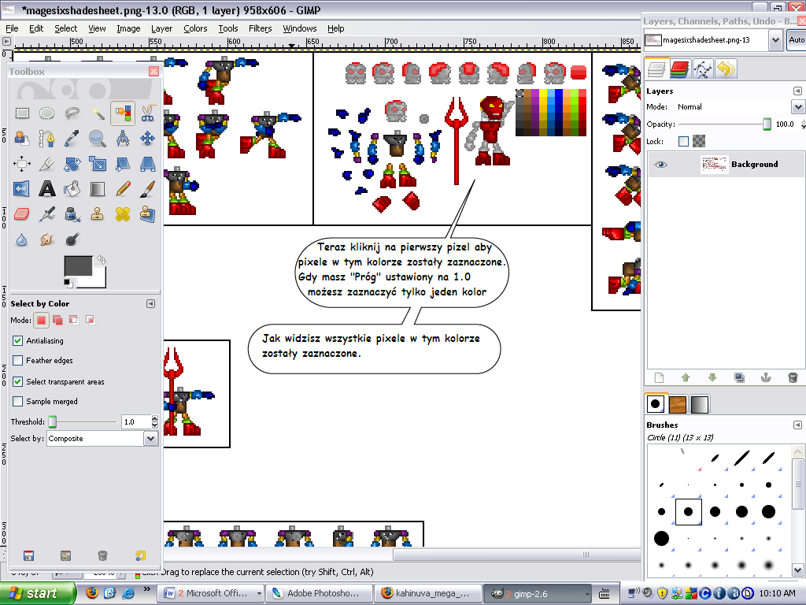
Task: Enable the Feather edges checkbox
Action: click(17, 360)
